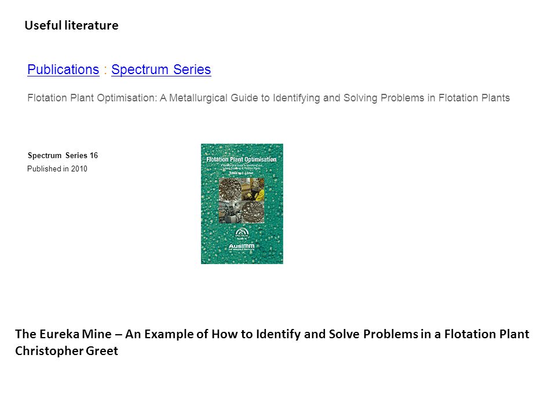
Task: Click 'Flotation Plants' ending the grey subtitle
Action: click(474, 98)
